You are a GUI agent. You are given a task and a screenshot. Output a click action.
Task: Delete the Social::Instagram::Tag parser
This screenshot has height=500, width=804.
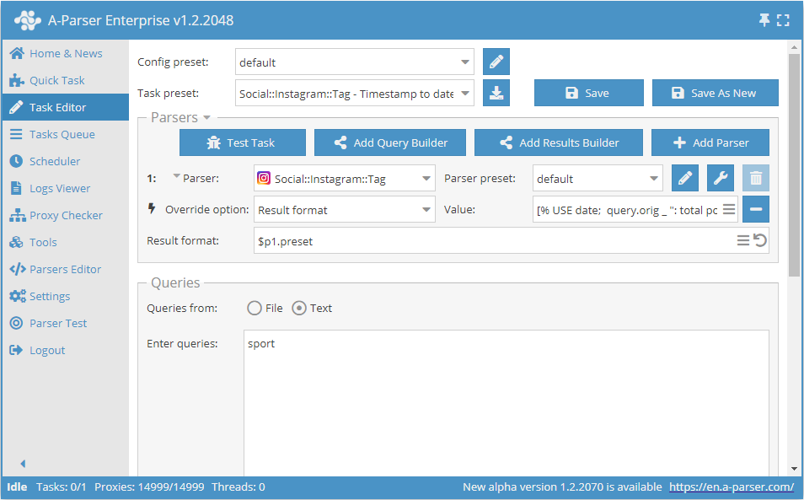coord(756,178)
